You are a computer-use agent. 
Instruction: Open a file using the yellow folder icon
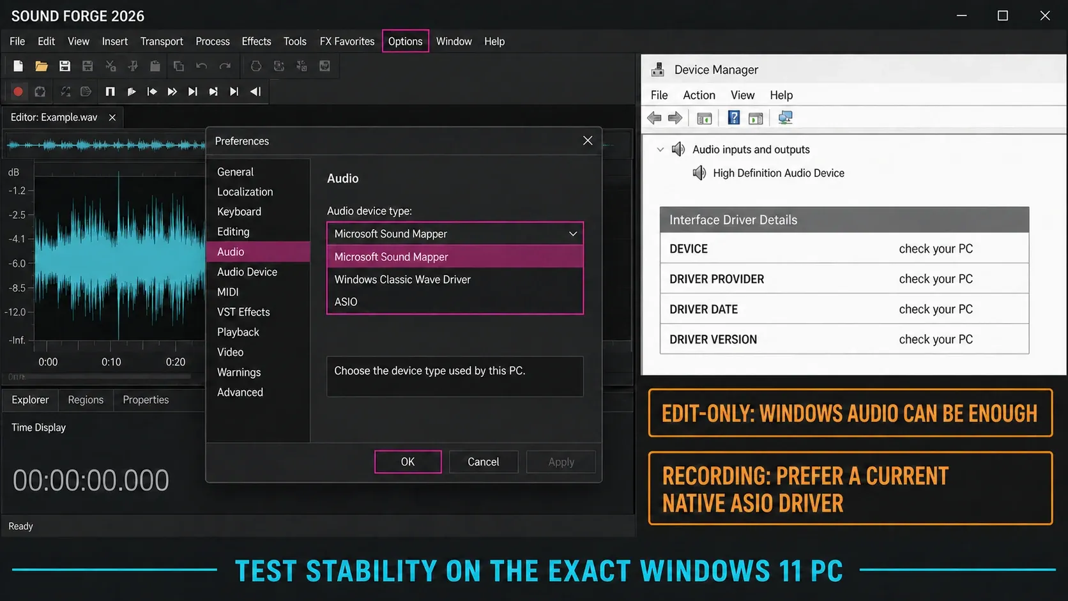(42, 66)
